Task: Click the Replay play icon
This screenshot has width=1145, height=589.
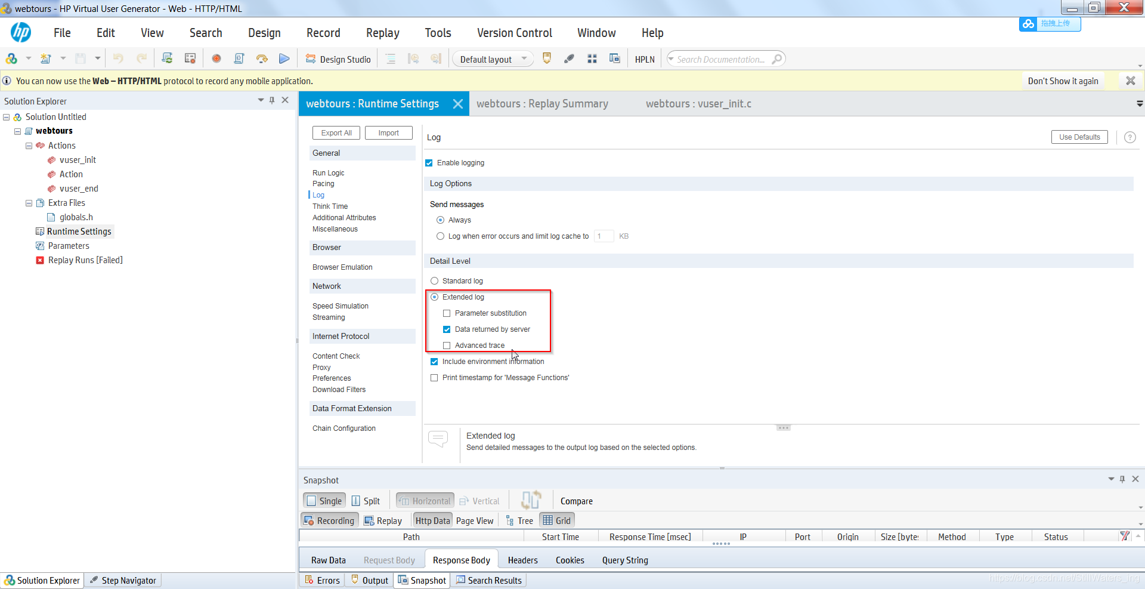Action: point(284,58)
